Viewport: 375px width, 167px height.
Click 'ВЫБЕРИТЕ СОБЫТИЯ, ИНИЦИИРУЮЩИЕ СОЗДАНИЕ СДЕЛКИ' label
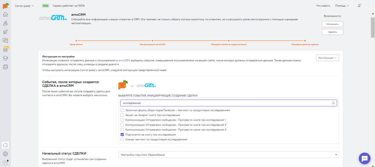coord(158,95)
